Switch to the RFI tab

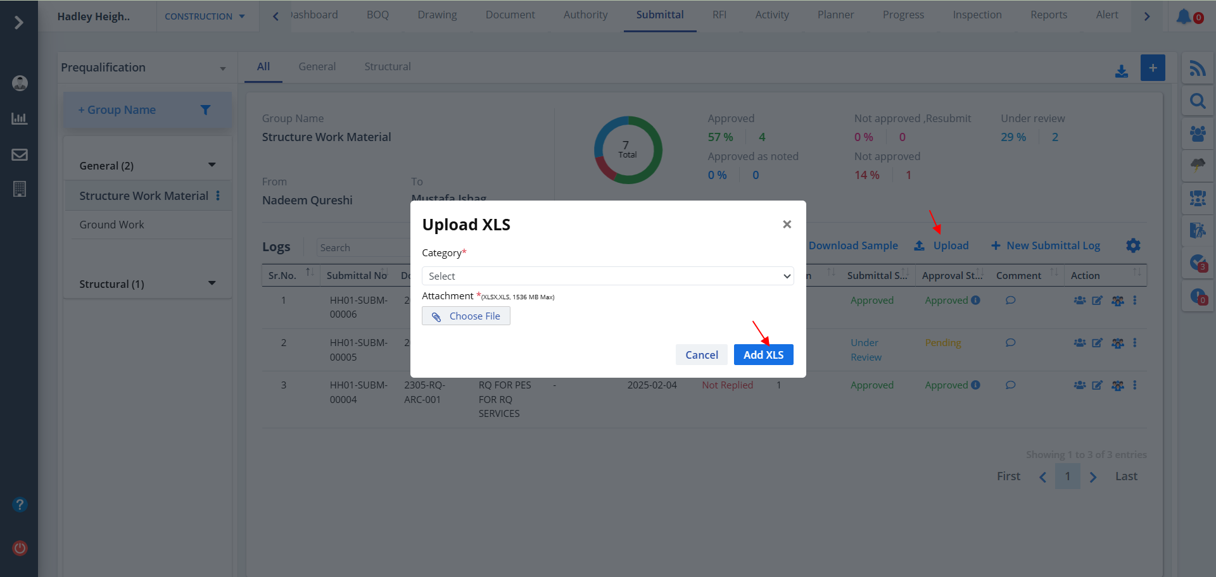tap(719, 15)
